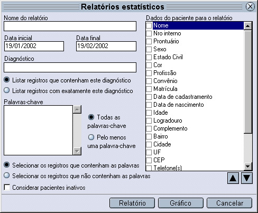Click patient data list scroll down arrow

pos(248,166)
